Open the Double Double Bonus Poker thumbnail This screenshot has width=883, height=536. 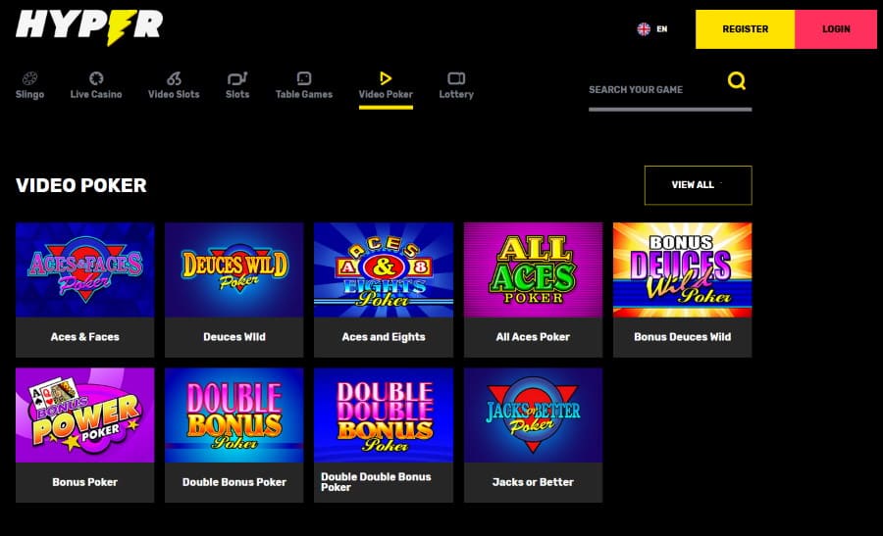(x=384, y=415)
